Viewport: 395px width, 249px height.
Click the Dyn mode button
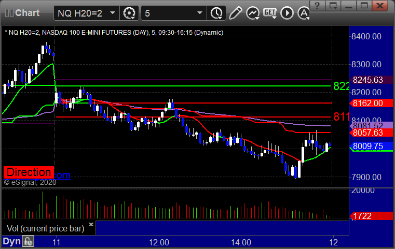[x=11, y=241]
